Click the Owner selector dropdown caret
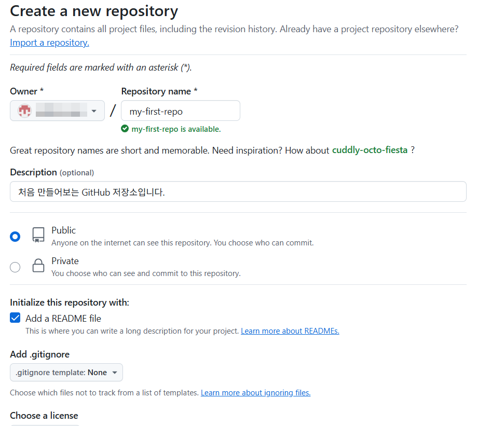The height and width of the screenshot is (426, 491). tap(93, 111)
